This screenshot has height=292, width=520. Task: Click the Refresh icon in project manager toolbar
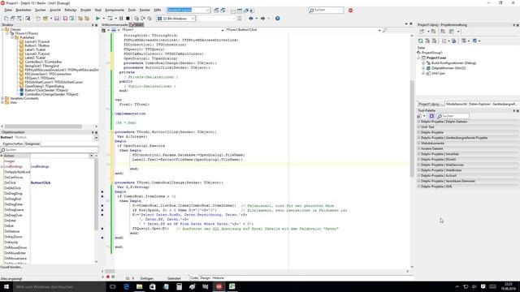click(421, 41)
